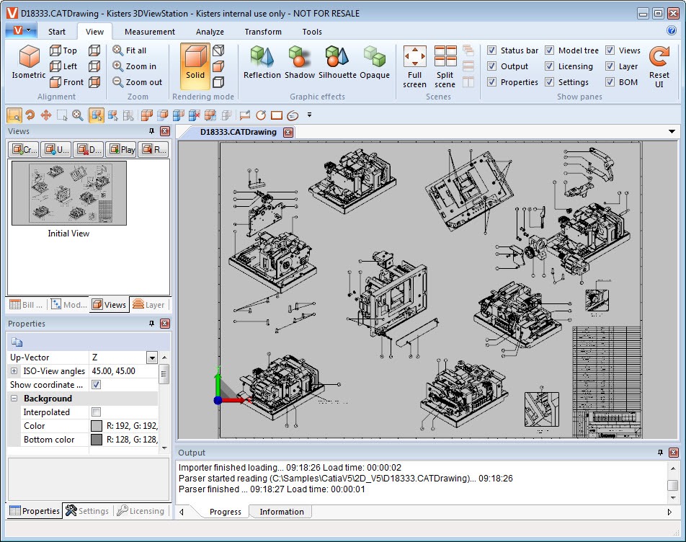Switch to the Layer pane tab
Screen dimensions: 686x542
pos(148,304)
